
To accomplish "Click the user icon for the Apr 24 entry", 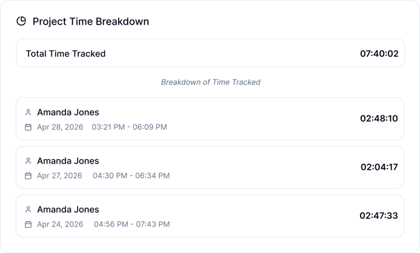I will (28, 210).
